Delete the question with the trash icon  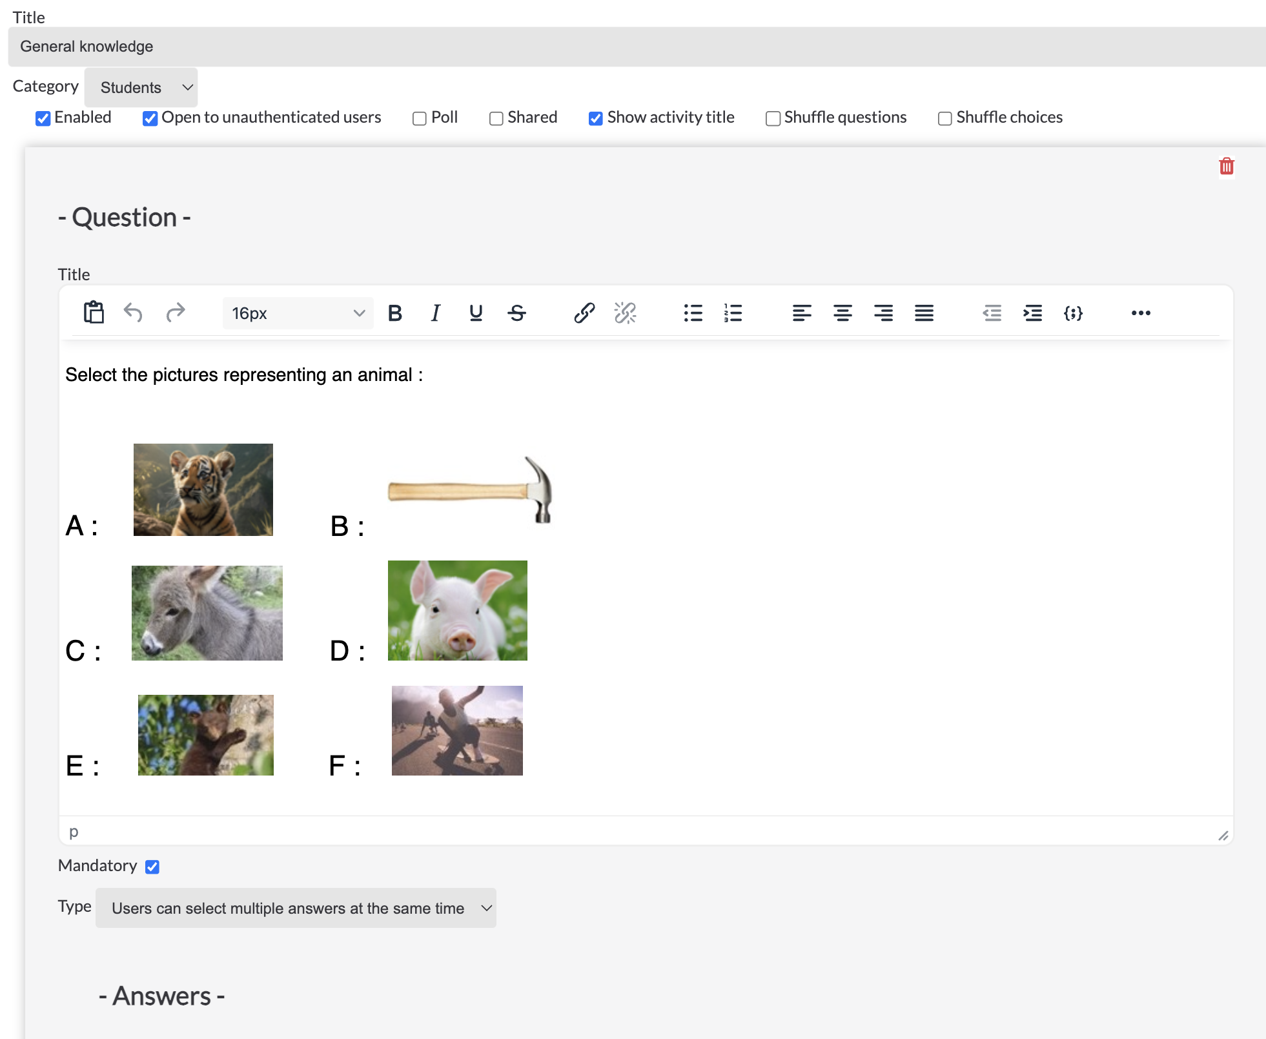tap(1227, 167)
